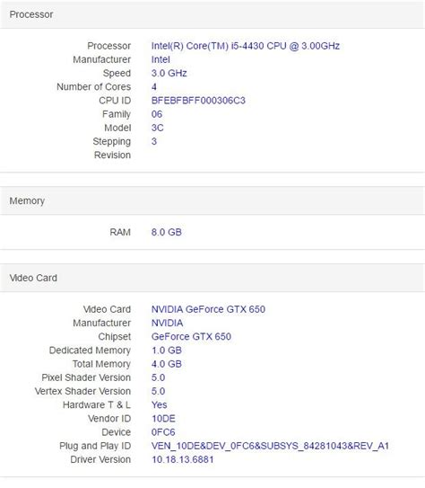Click the Stepping value 3
Viewport: 425px width, 488px height.
click(154, 142)
